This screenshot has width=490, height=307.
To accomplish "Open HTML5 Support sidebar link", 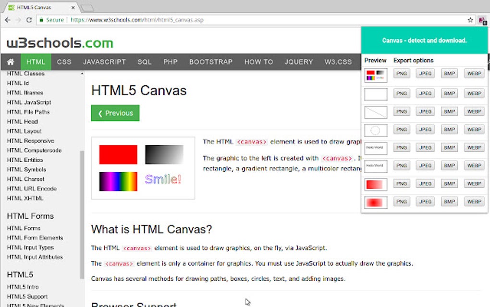I will click(27, 296).
